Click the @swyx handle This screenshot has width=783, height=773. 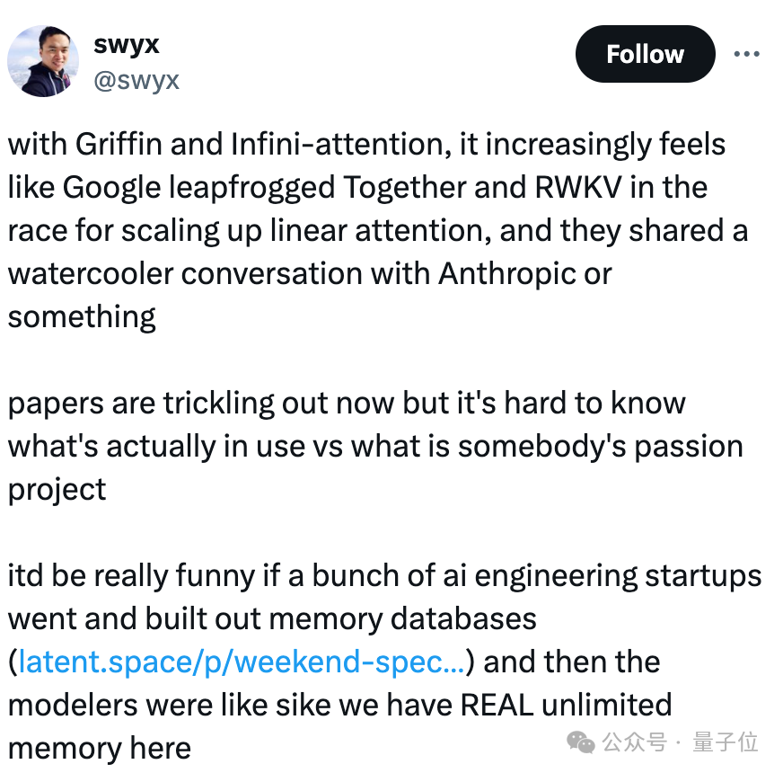pos(136,80)
